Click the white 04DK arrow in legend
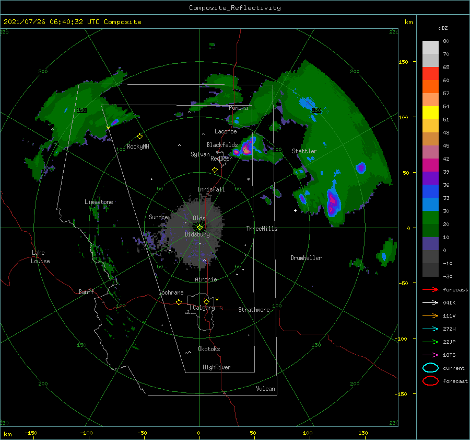 pos(430,302)
